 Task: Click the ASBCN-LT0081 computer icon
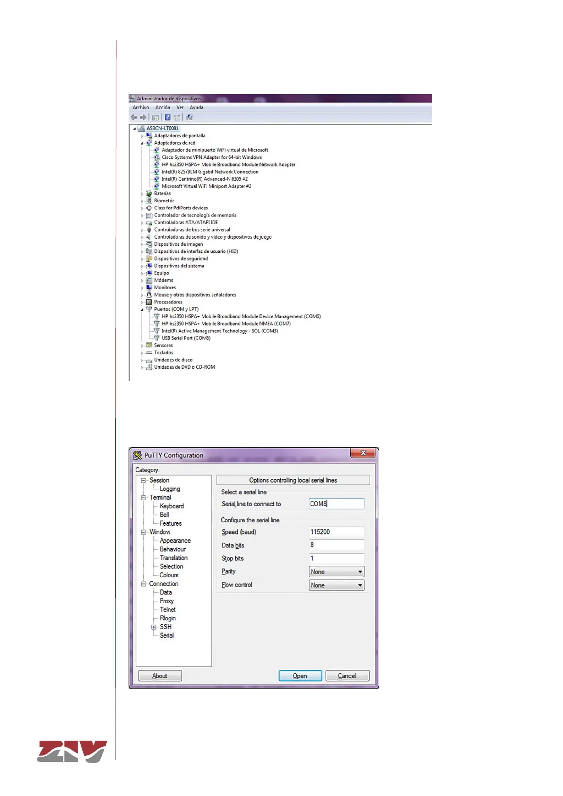tap(141, 128)
